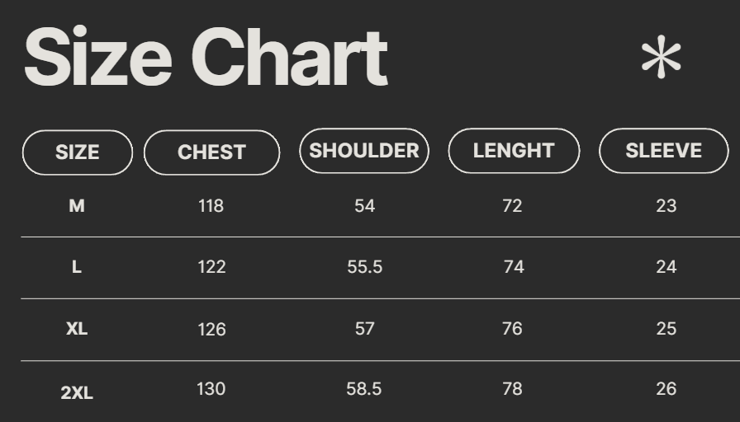Click the SIZE header pill
This screenshot has width=740, height=422.
pos(77,152)
